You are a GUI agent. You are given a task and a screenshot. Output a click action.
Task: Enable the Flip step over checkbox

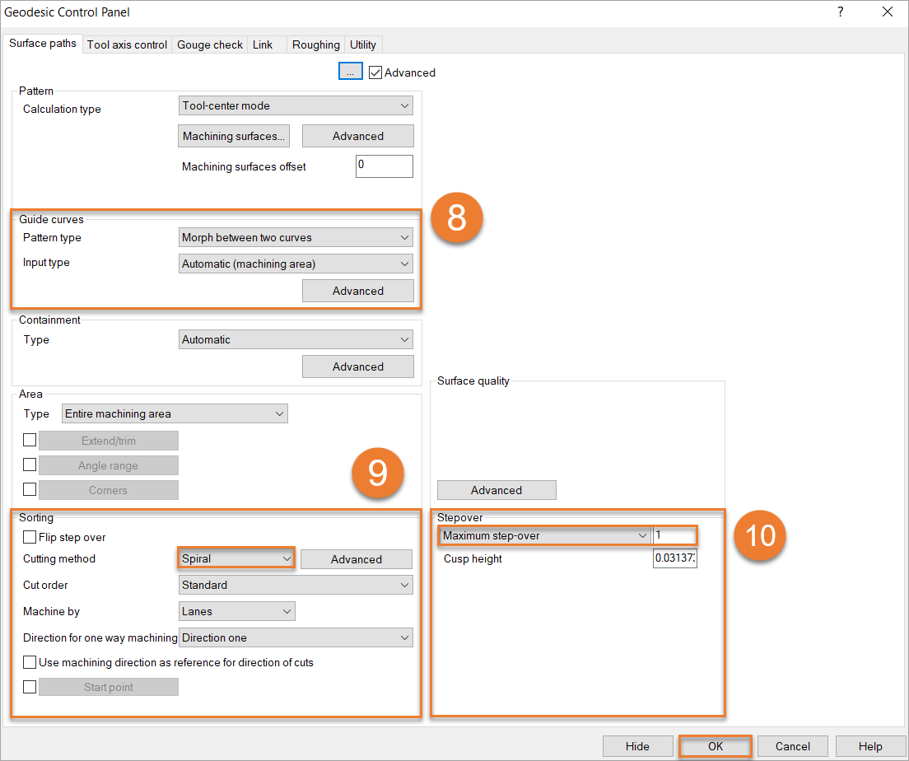pos(30,537)
